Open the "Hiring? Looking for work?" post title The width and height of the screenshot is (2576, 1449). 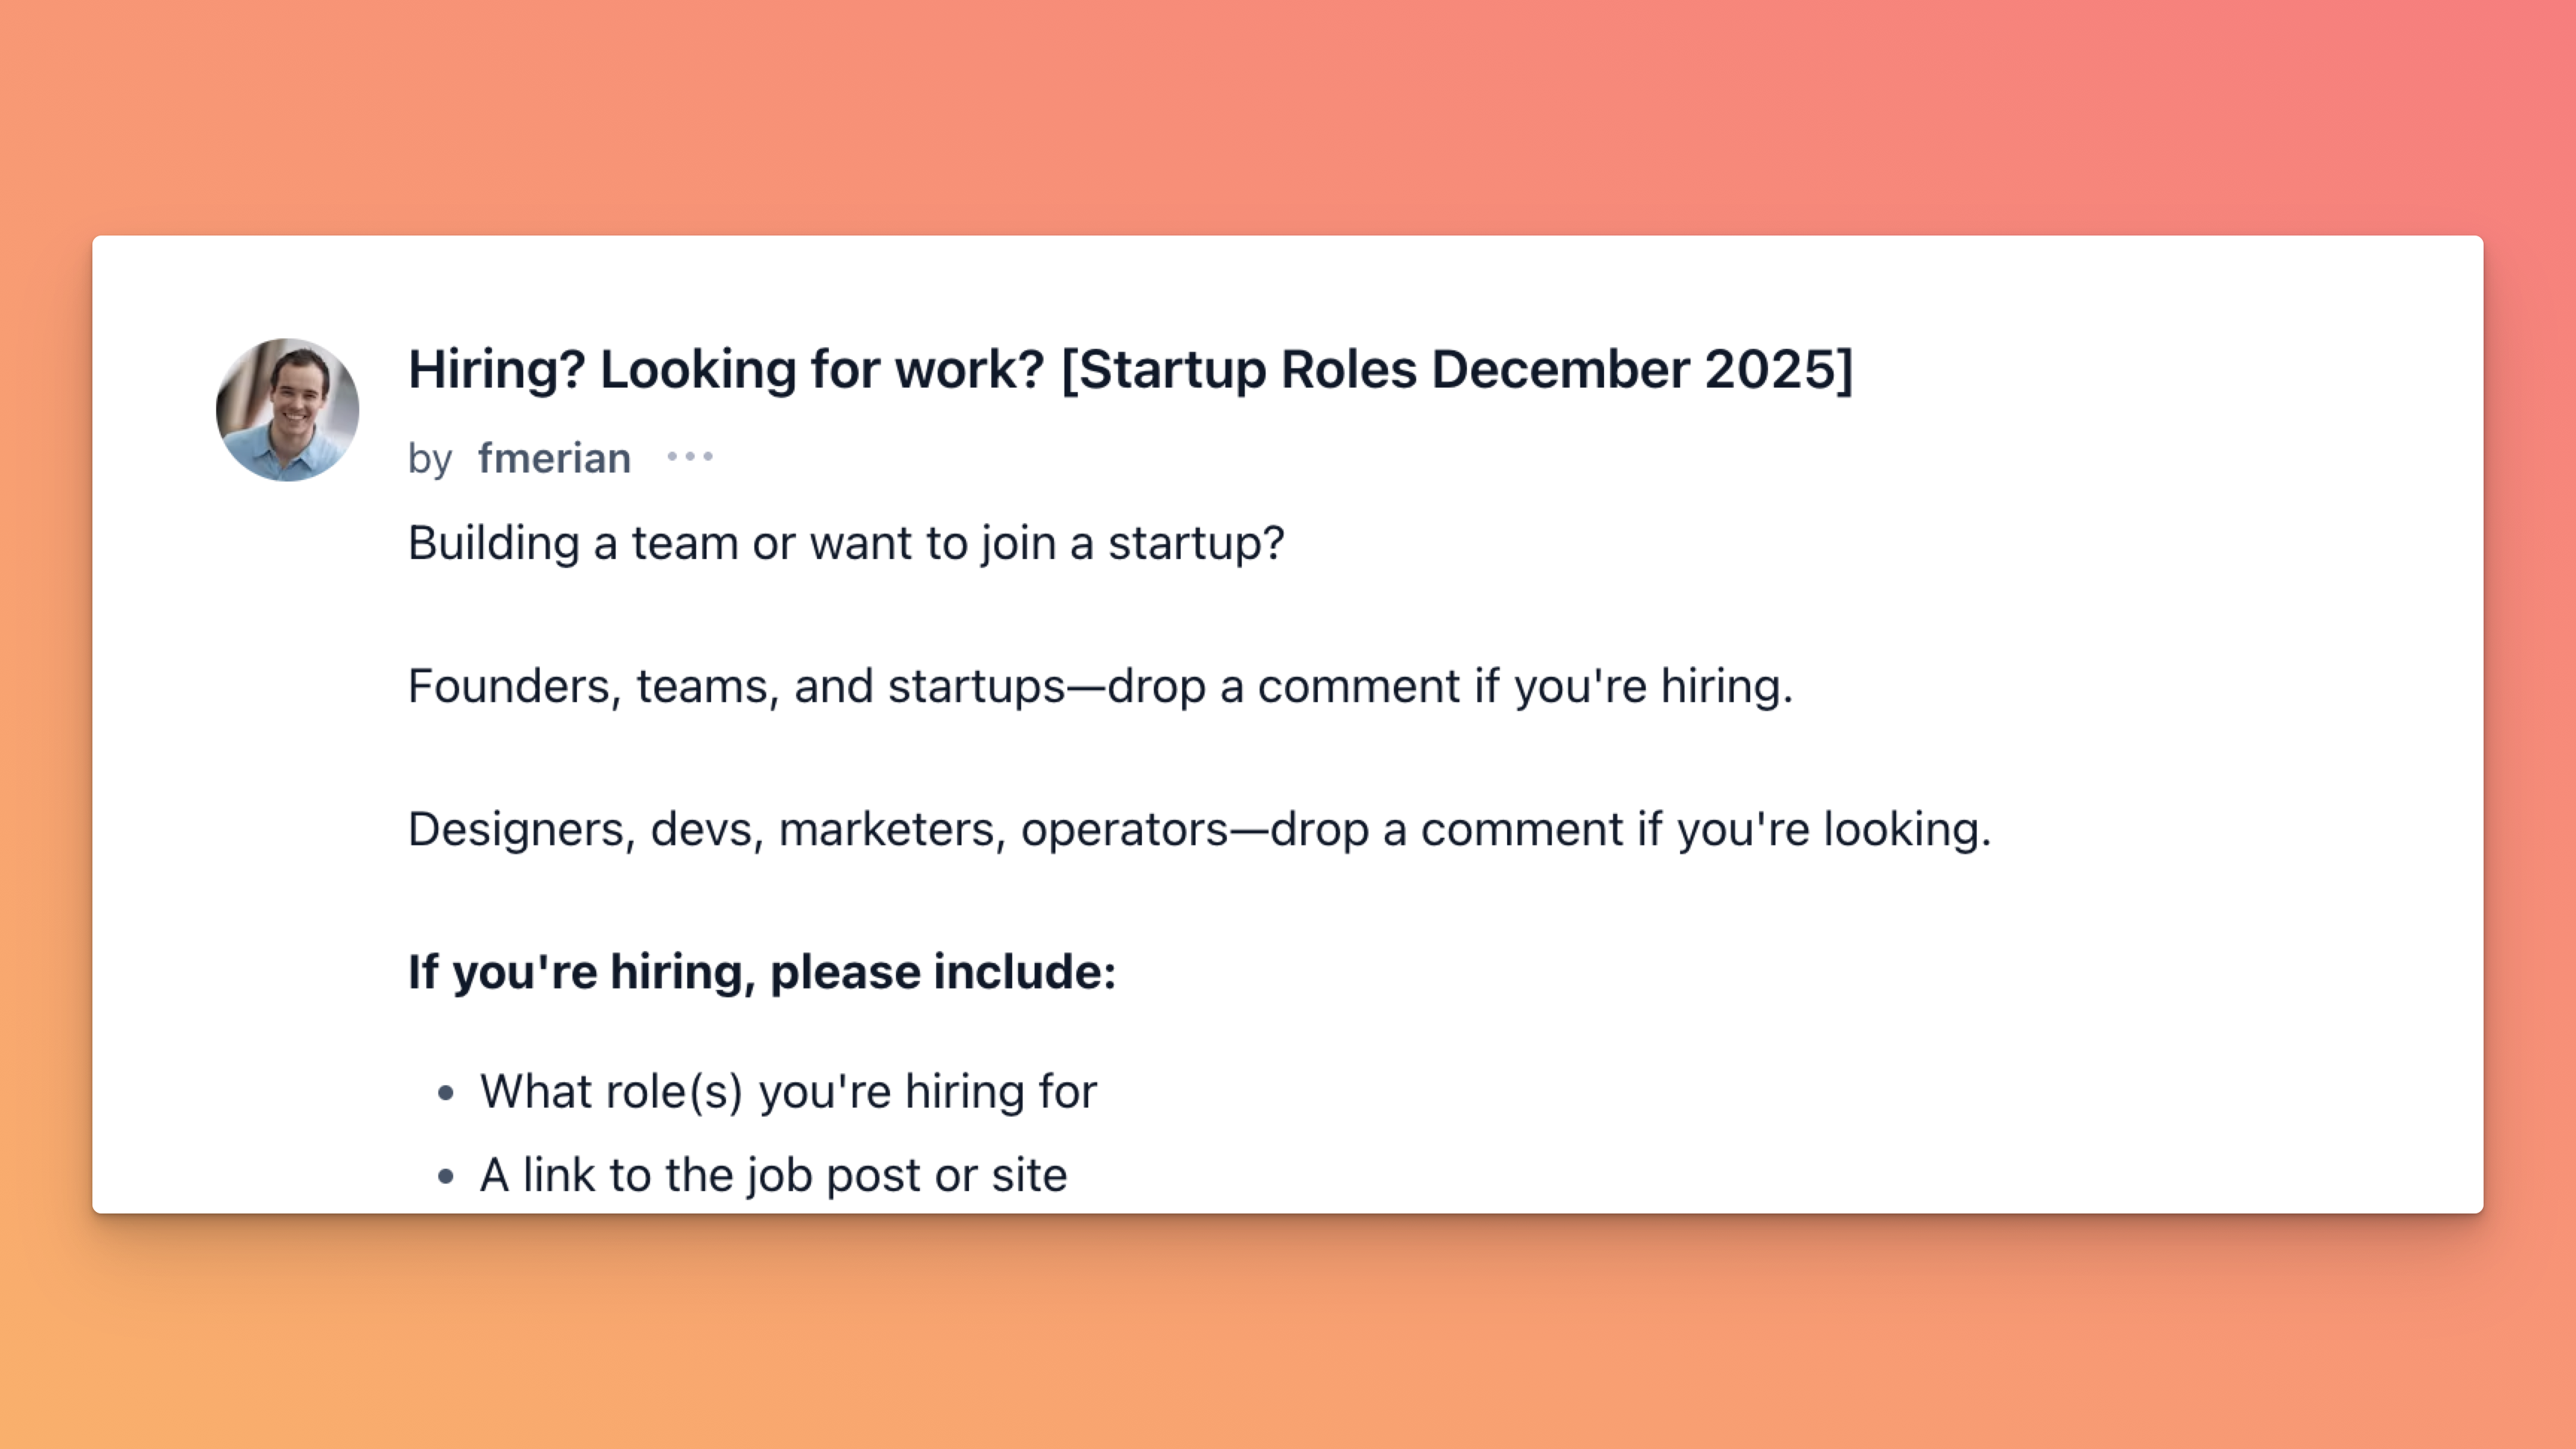point(1130,369)
